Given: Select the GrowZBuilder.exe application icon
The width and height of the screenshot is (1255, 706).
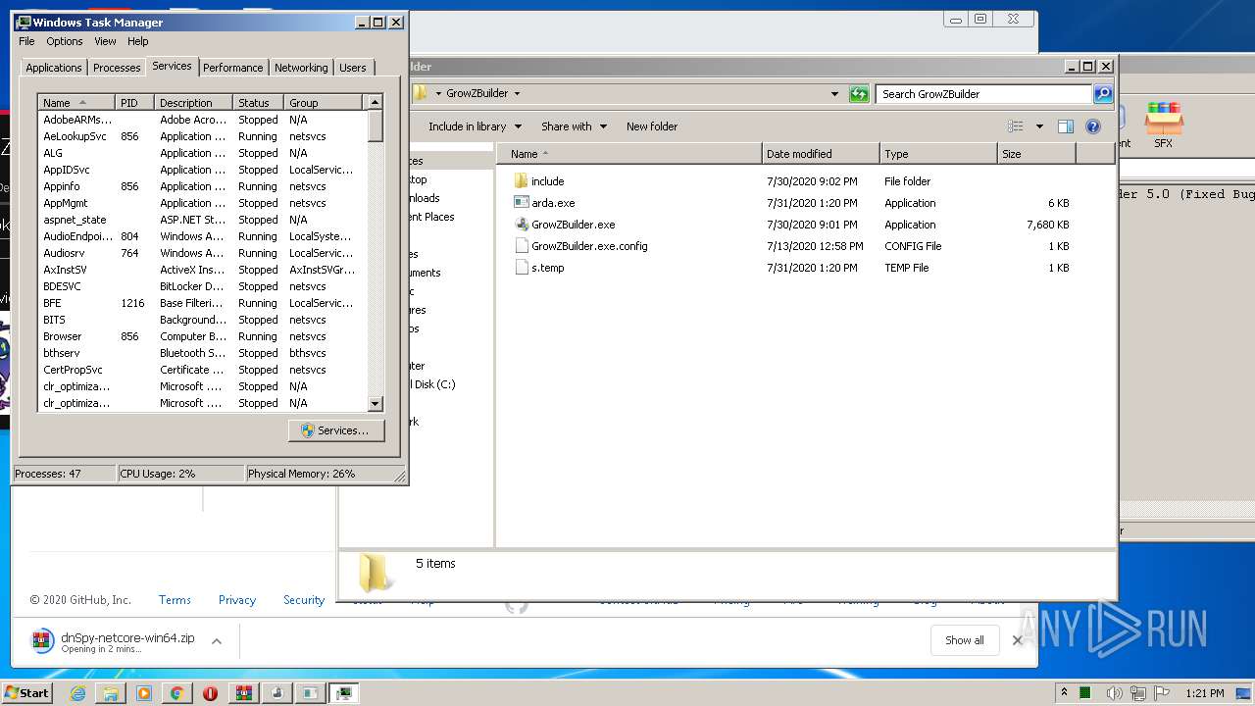Looking at the screenshot, I should click(522, 225).
